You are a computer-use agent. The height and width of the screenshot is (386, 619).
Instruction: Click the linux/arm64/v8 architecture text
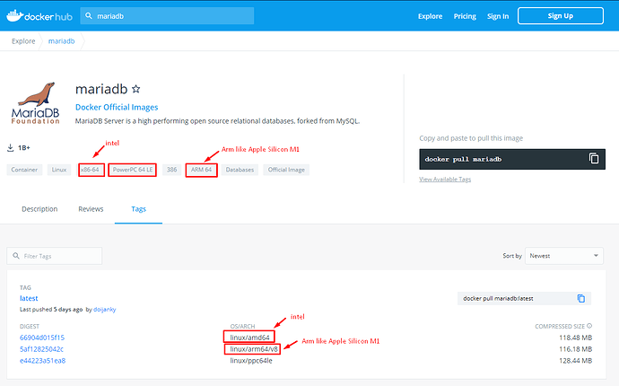click(254, 349)
